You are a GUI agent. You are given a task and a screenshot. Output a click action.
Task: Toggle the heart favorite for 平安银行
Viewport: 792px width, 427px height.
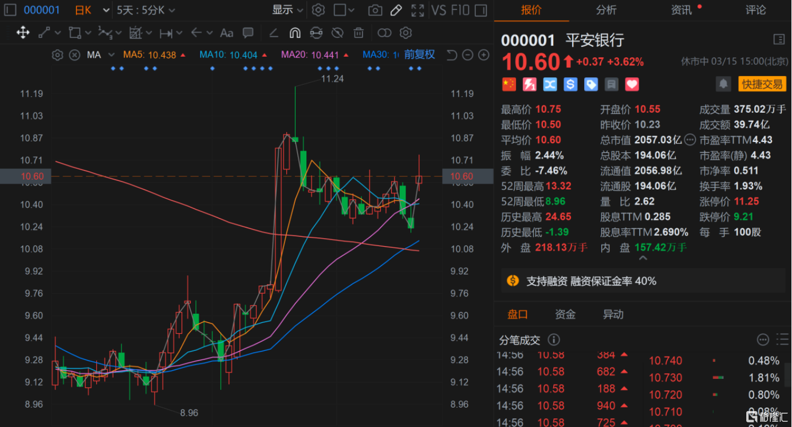[632, 85]
